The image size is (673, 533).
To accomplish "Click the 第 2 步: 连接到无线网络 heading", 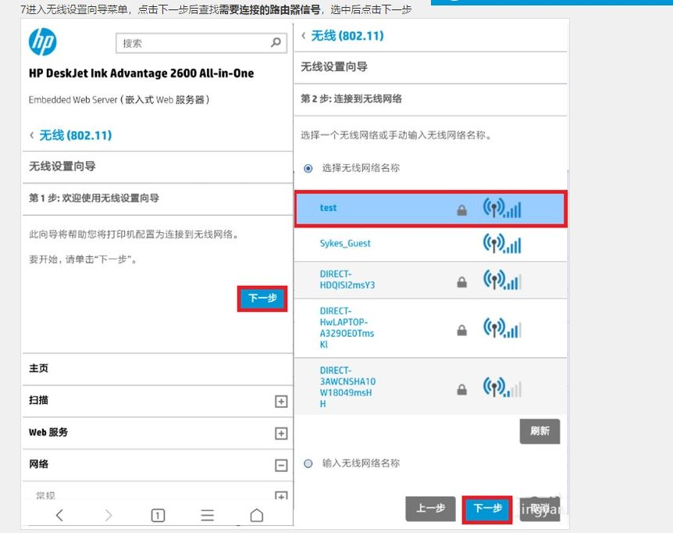I will 351,98.
